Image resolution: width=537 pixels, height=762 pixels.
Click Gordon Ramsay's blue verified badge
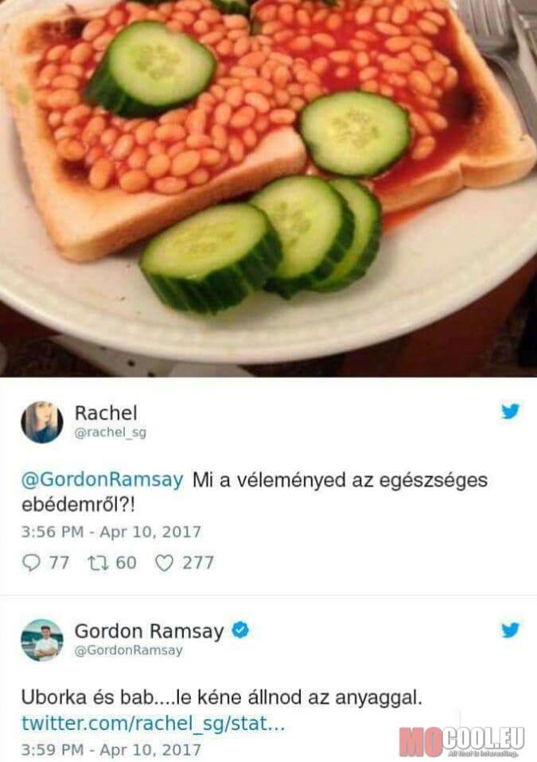(239, 630)
